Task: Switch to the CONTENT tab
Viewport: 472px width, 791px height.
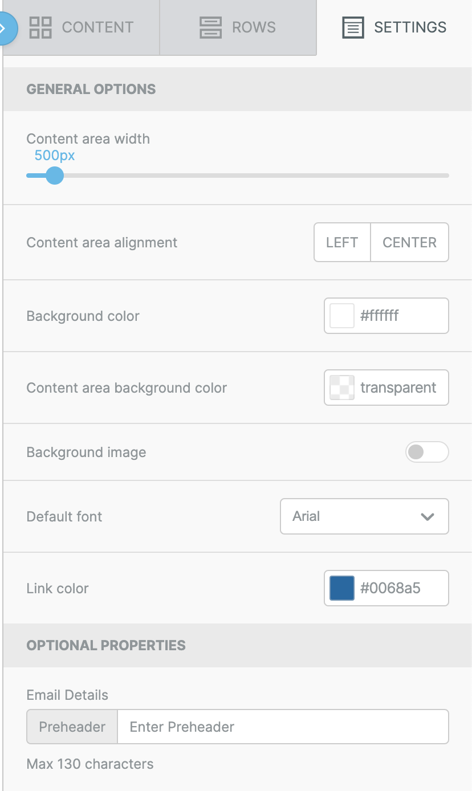Action: [x=81, y=27]
